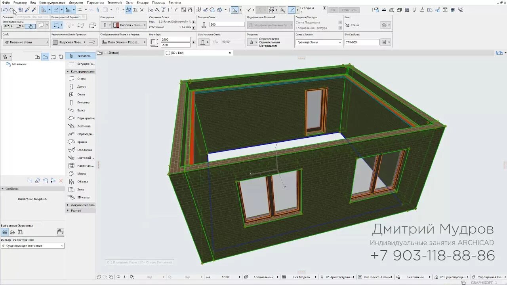Expand the Документирование toolbox group
The height and width of the screenshot is (285, 507).
click(x=81, y=205)
